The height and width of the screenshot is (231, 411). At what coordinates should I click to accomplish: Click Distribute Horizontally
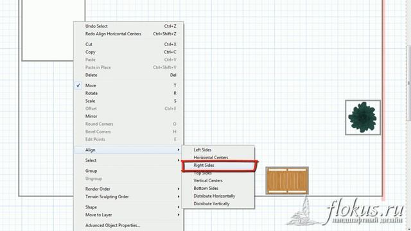218,196
